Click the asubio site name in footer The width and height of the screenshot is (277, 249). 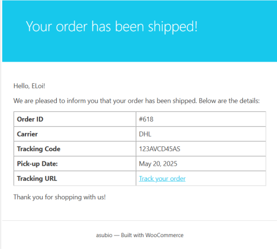[x=104, y=235]
